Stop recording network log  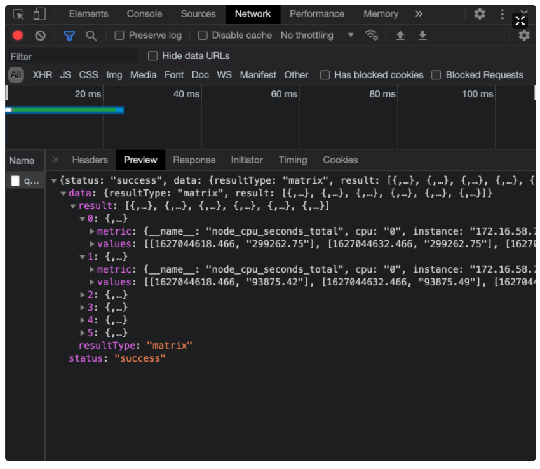point(18,36)
